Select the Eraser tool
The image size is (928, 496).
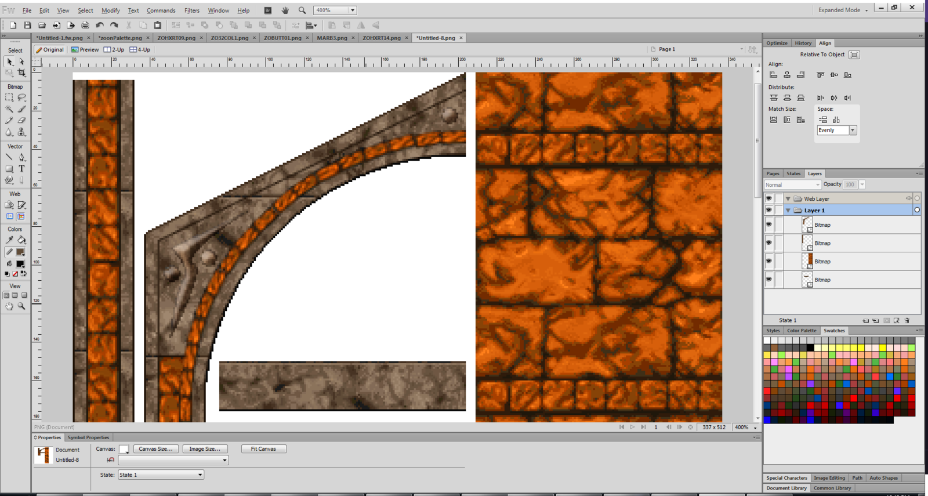(21, 121)
